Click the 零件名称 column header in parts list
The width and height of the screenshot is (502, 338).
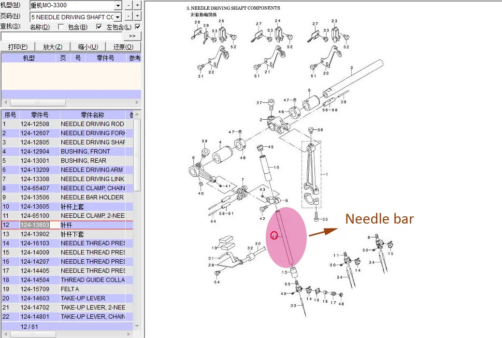tap(92, 115)
